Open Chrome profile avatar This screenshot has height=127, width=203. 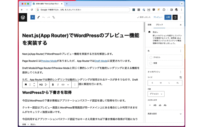176,10
